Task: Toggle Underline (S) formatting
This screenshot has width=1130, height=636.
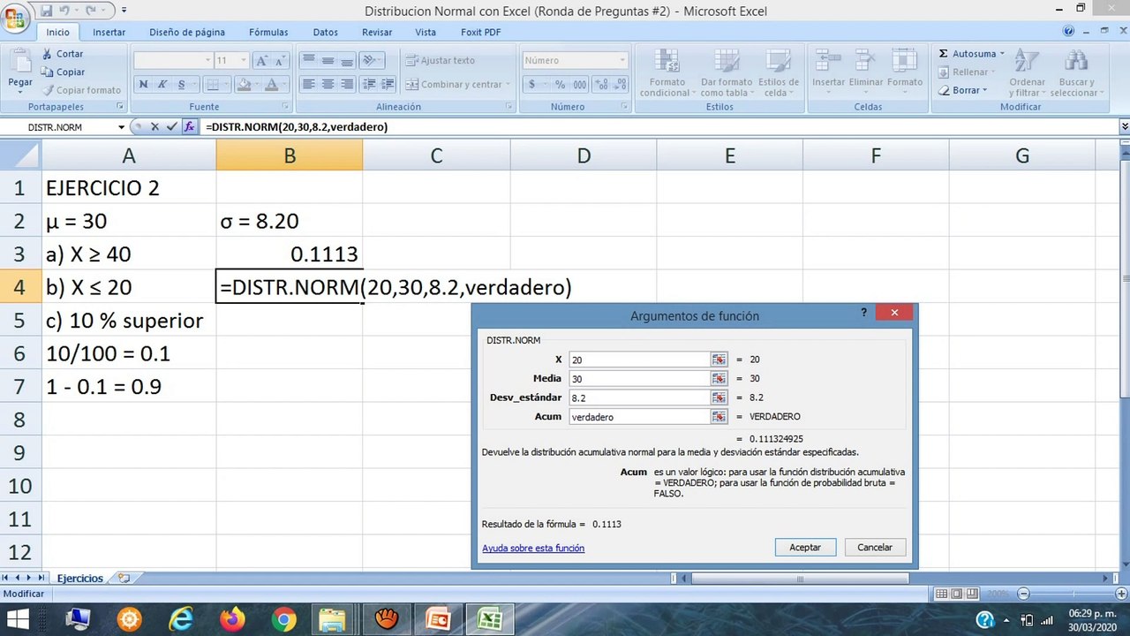Action: pyautogui.click(x=182, y=85)
